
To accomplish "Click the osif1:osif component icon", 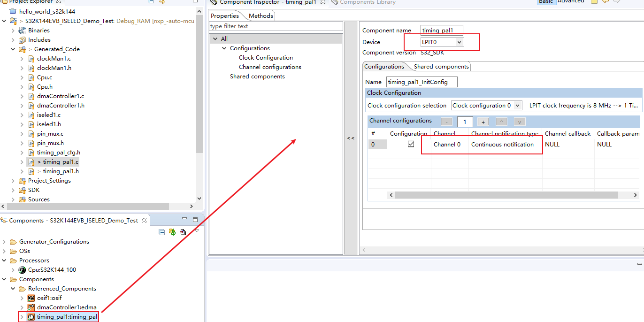I will pos(31,298).
